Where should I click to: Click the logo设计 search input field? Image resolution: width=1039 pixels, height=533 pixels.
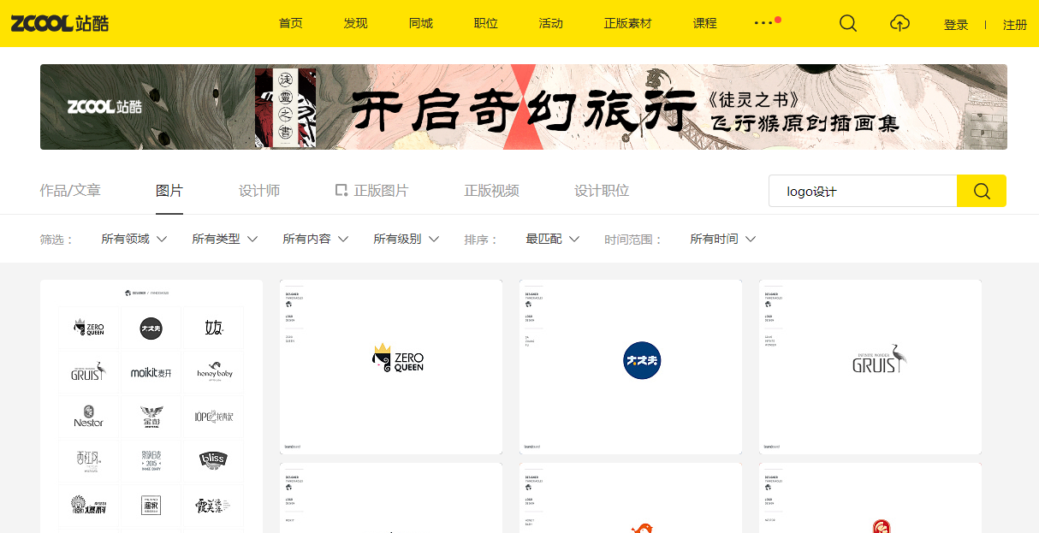[x=863, y=191]
